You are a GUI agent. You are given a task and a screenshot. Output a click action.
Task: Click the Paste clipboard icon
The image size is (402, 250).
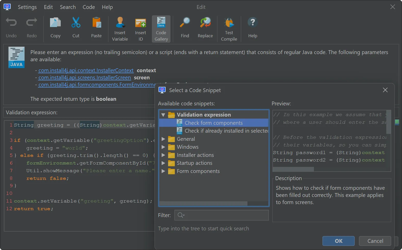(x=96, y=22)
